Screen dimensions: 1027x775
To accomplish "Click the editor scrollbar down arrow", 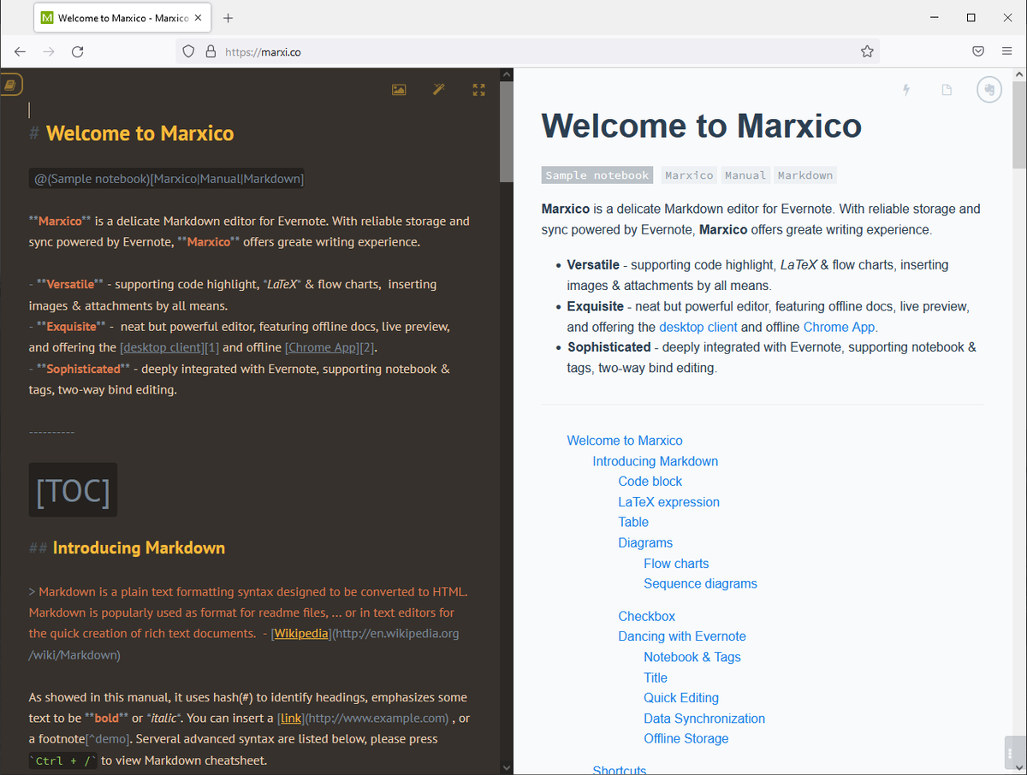I will 506,767.
